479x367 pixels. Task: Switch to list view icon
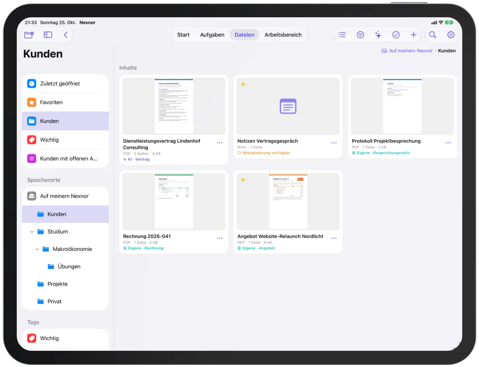click(342, 35)
